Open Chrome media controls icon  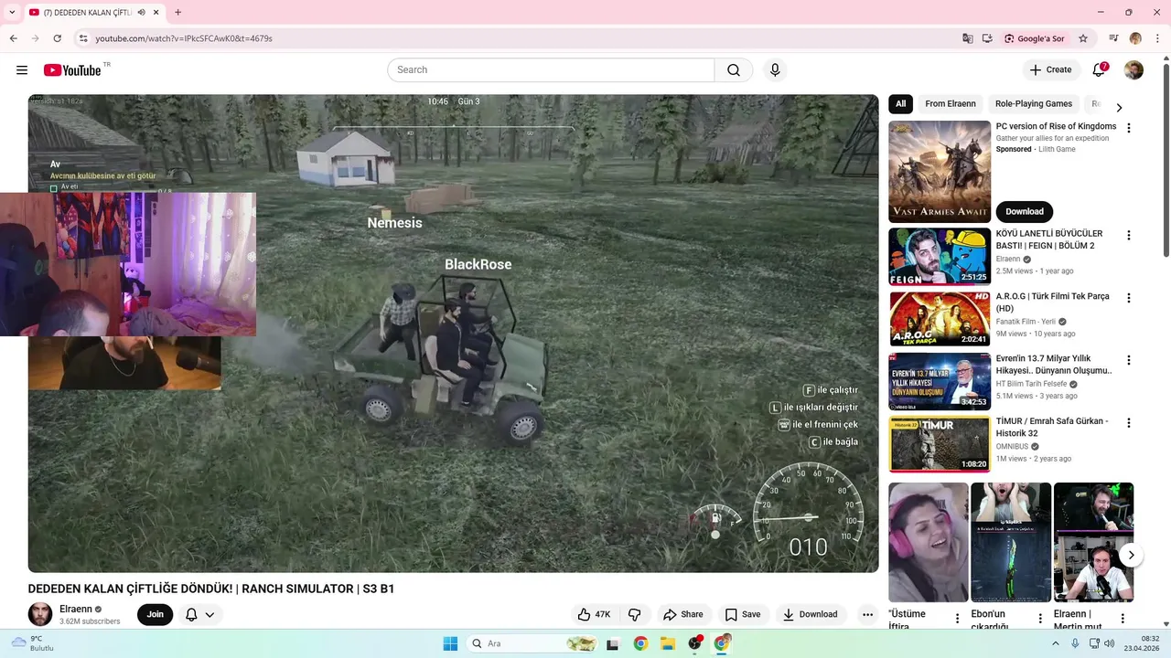click(1113, 38)
